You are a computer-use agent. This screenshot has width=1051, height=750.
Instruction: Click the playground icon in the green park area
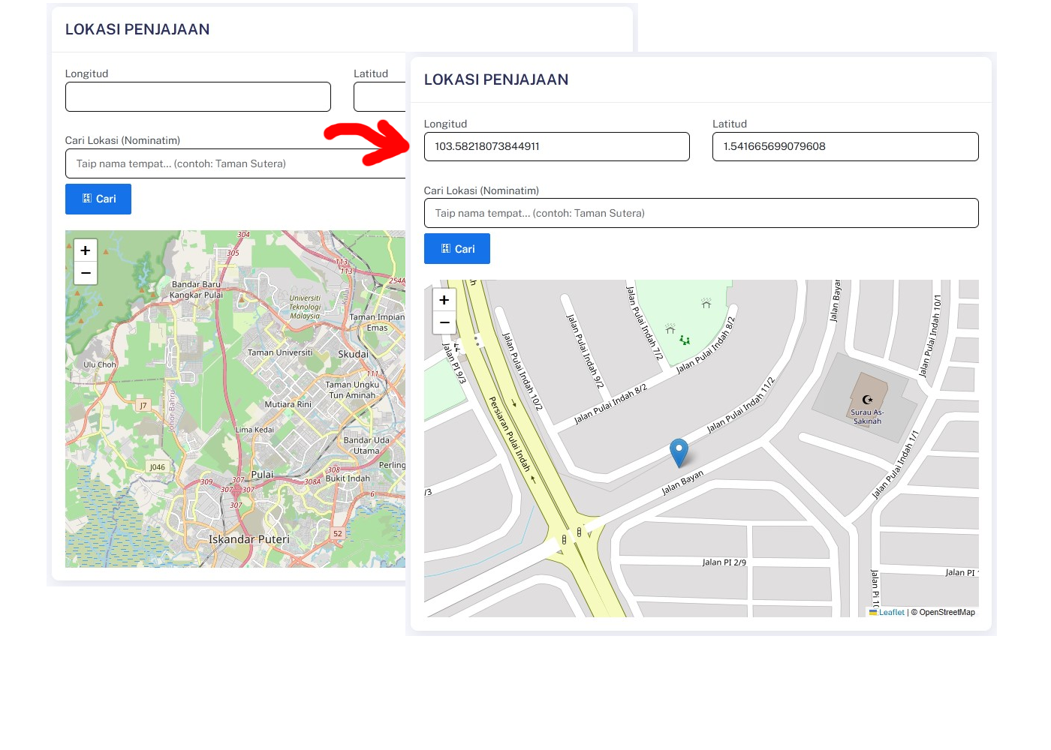coord(685,340)
